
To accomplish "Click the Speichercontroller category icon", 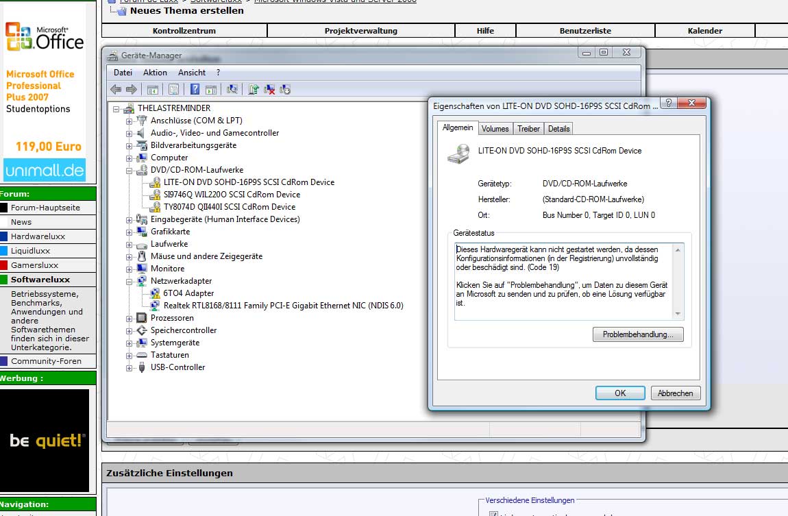I will 142,330.
